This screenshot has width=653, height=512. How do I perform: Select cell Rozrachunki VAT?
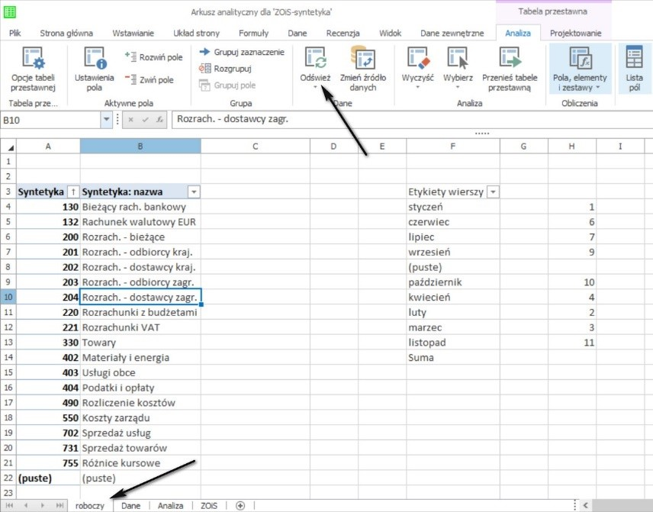(140, 327)
